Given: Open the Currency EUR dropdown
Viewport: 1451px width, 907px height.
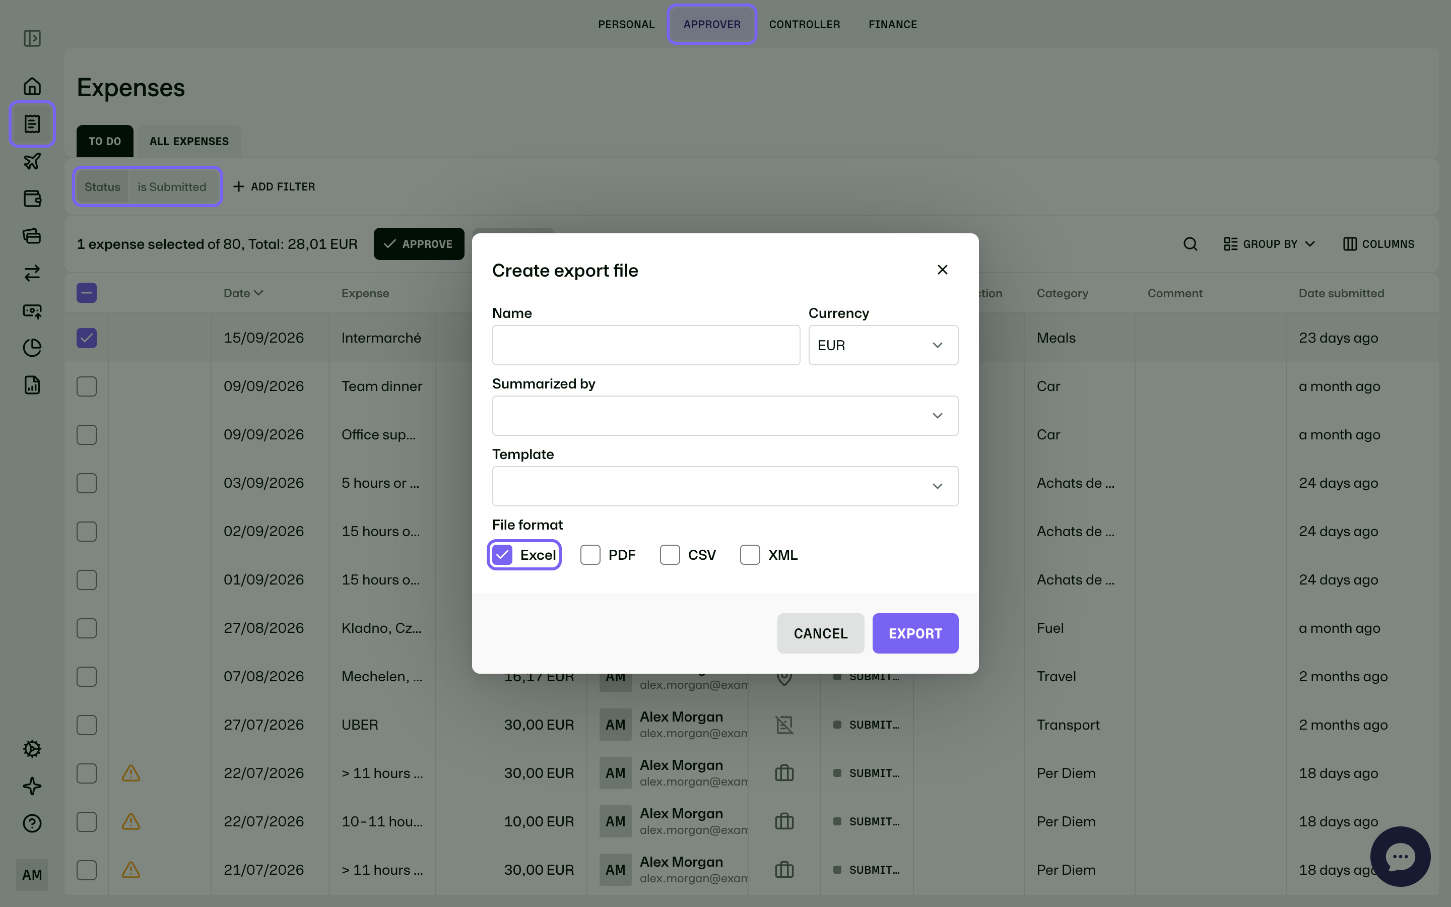Looking at the screenshot, I should click(883, 345).
